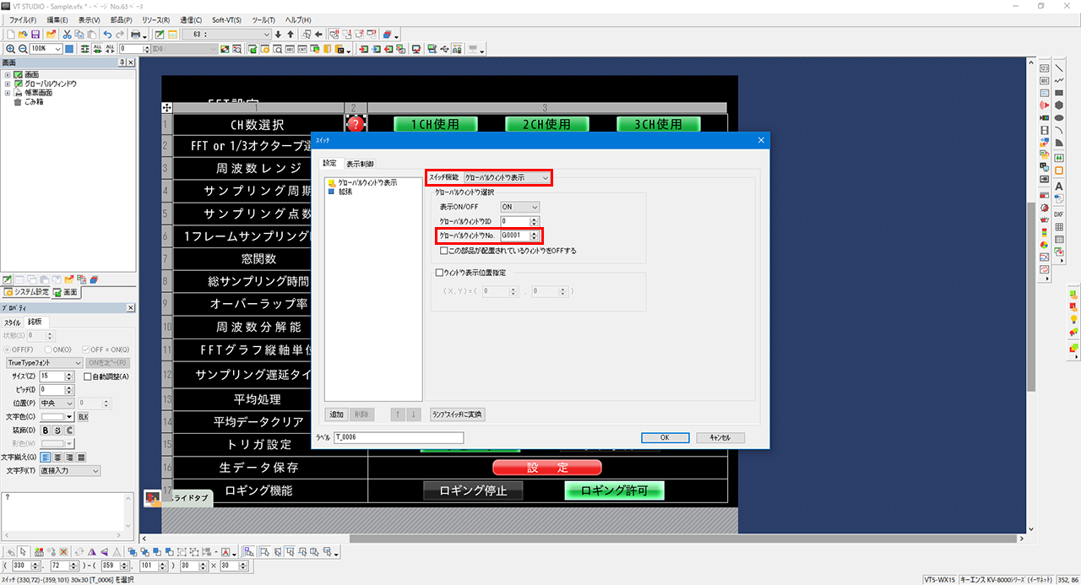Click the 'ラベル' T_0006 input field
Viewport: 1081px width, 585px height.
point(398,438)
